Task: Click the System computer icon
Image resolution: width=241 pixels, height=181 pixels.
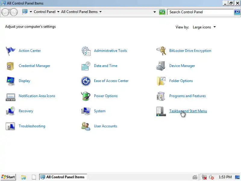Action: click(86, 111)
